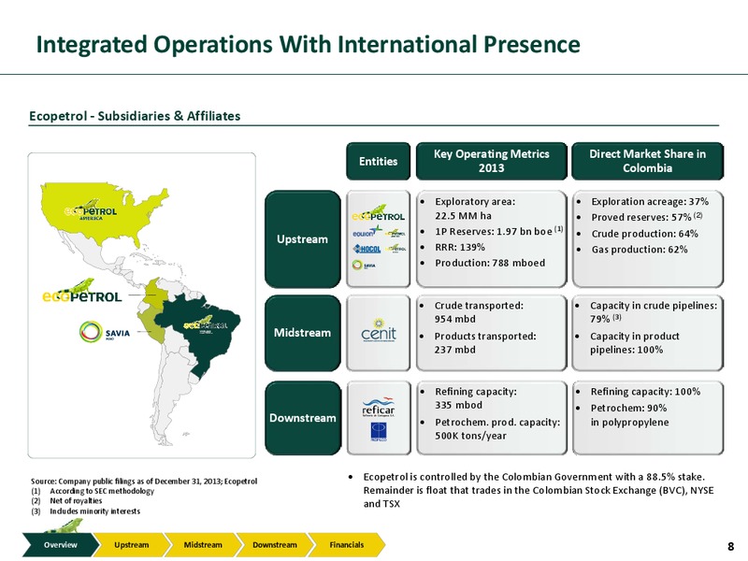Click 'Capacity in product pipelines: 100%' text

tap(635, 342)
